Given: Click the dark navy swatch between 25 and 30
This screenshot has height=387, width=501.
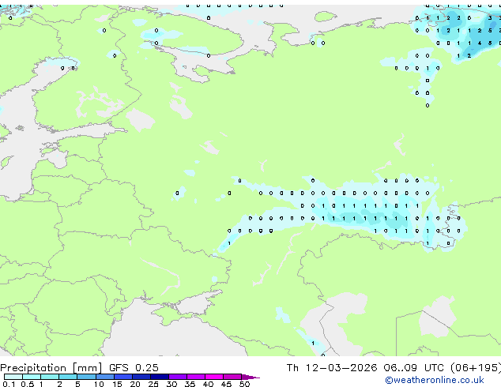Looking at the screenshot, I should [x=160, y=377].
